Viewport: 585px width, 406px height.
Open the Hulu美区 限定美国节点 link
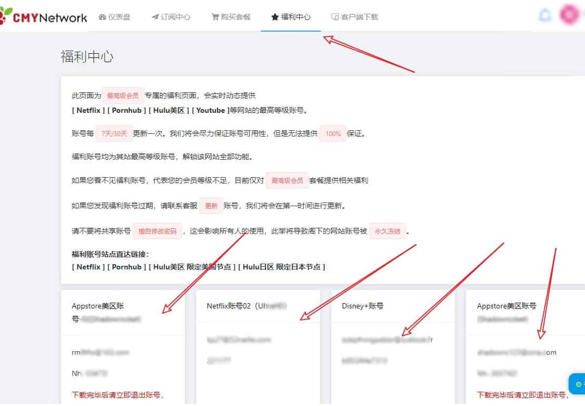192,267
